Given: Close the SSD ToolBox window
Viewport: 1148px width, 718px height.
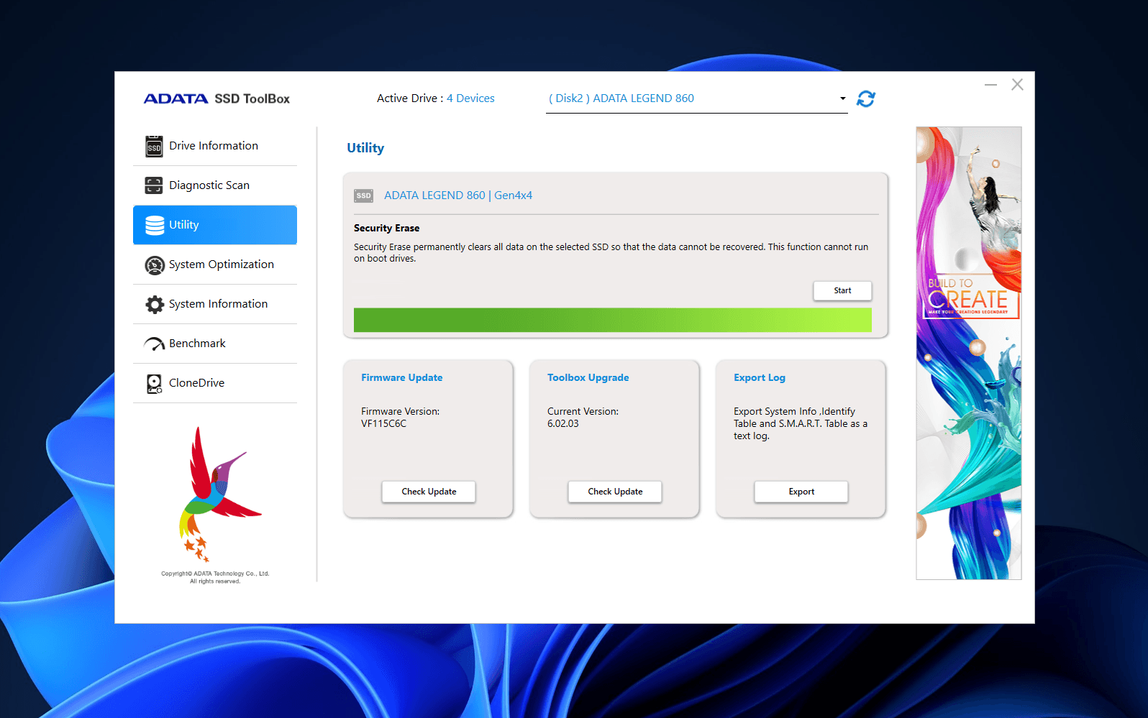Looking at the screenshot, I should click(x=1017, y=85).
